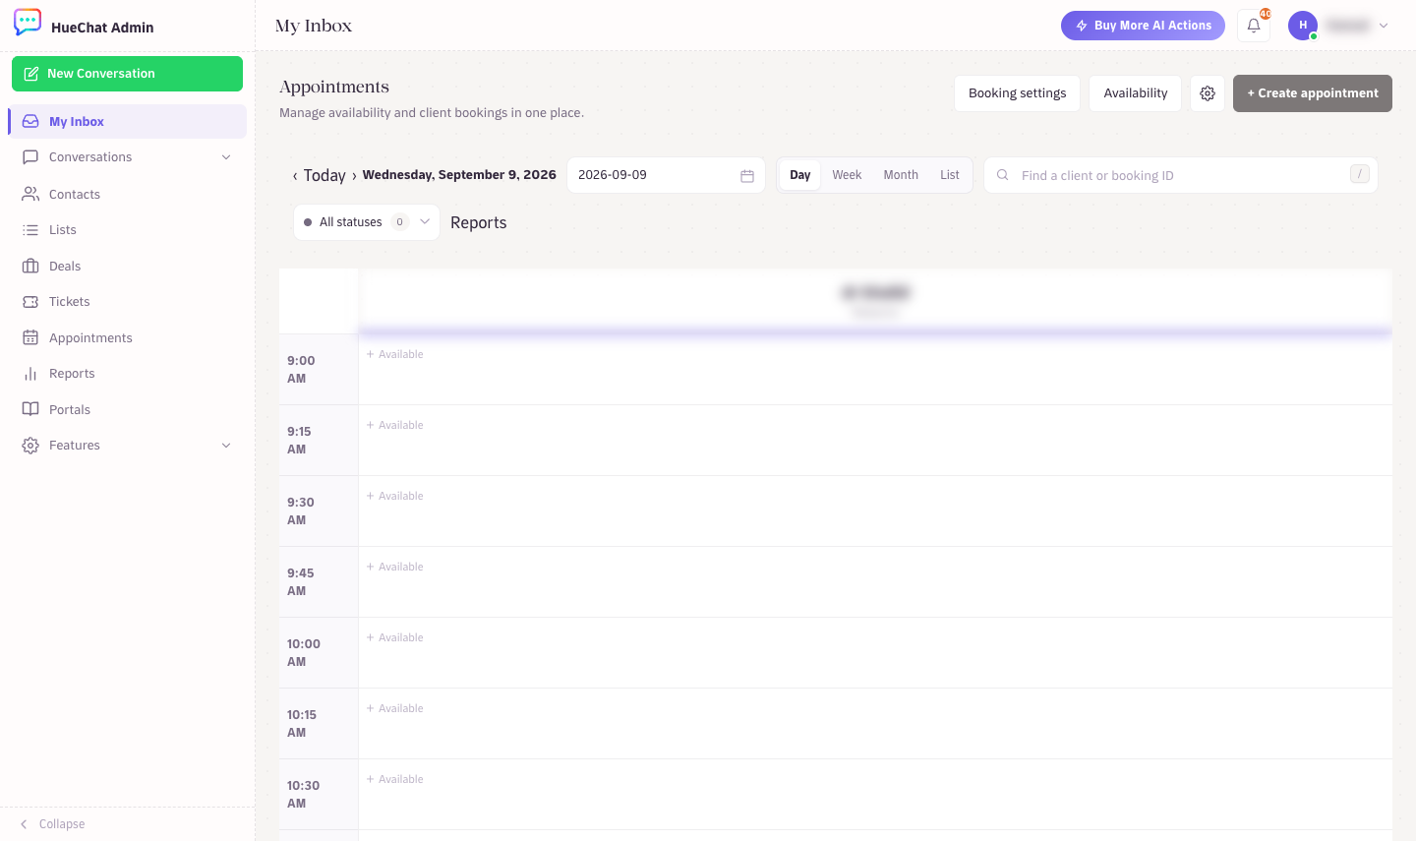This screenshot has width=1416, height=841.
Task: Open the All statuses filter dropdown
Action: pos(367,222)
